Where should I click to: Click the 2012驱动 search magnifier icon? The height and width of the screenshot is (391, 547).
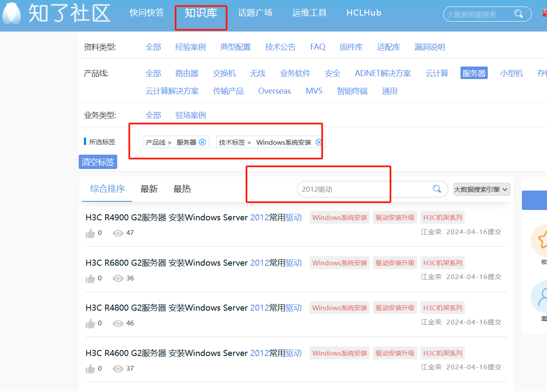[437, 189]
